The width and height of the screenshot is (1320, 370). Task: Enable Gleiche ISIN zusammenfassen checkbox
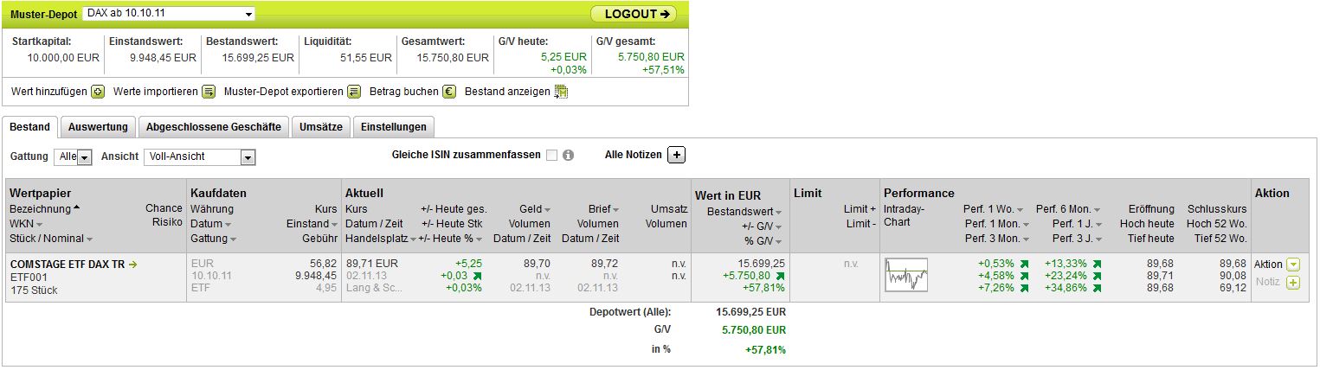551,156
